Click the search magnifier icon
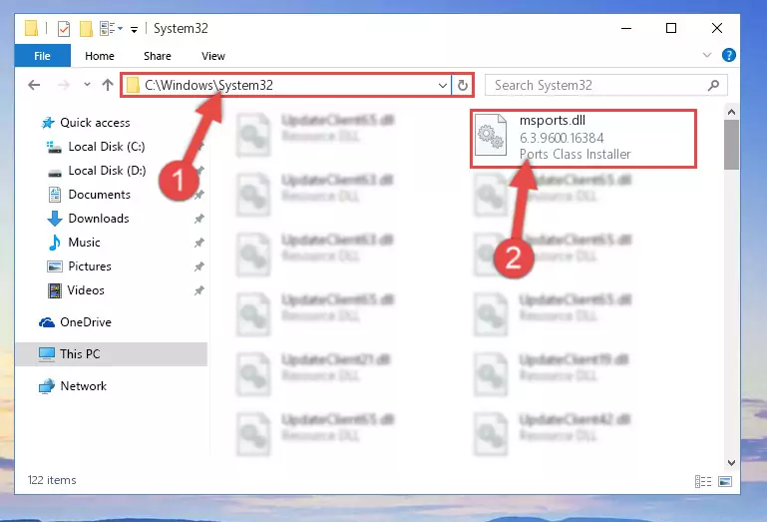Viewport: 767px width, 522px height. 714,85
